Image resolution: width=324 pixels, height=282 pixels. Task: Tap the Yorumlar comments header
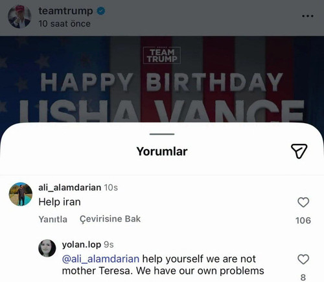click(162, 152)
